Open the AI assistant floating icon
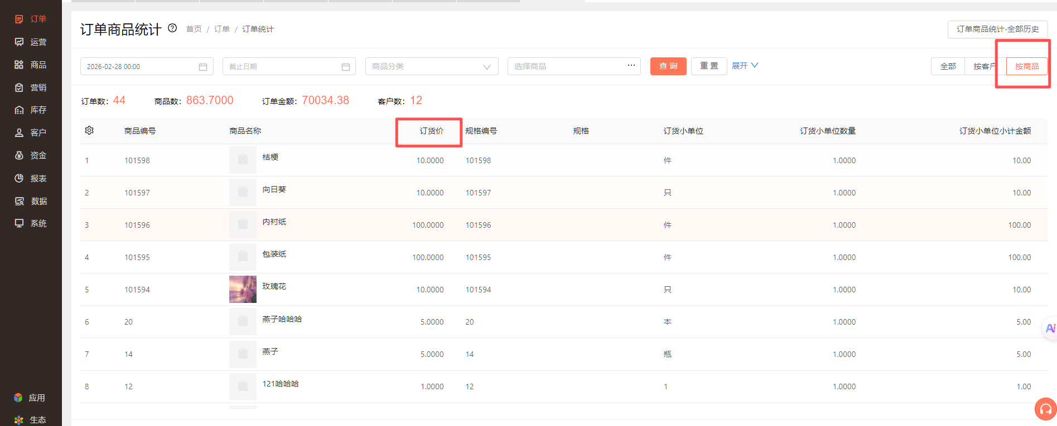 (x=1050, y=329)
